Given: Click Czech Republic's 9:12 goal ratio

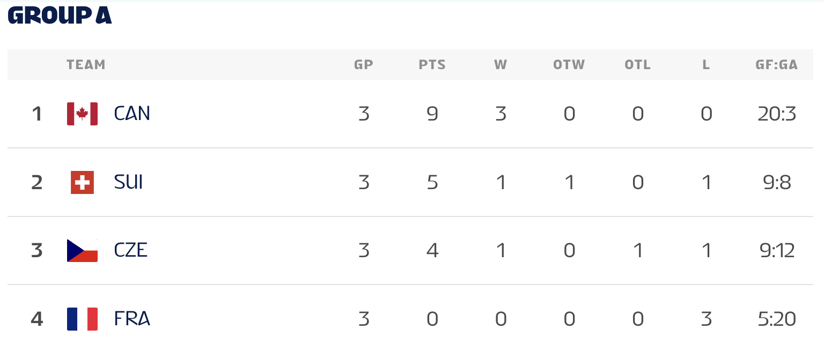Looking at the screenshot, I should pos(776,250).
